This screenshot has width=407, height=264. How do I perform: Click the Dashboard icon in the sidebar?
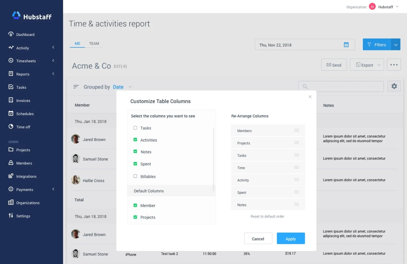point(11,34)
